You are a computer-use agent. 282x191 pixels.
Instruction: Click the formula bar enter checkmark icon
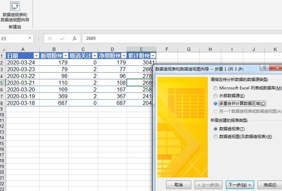(x=62, y=38)
